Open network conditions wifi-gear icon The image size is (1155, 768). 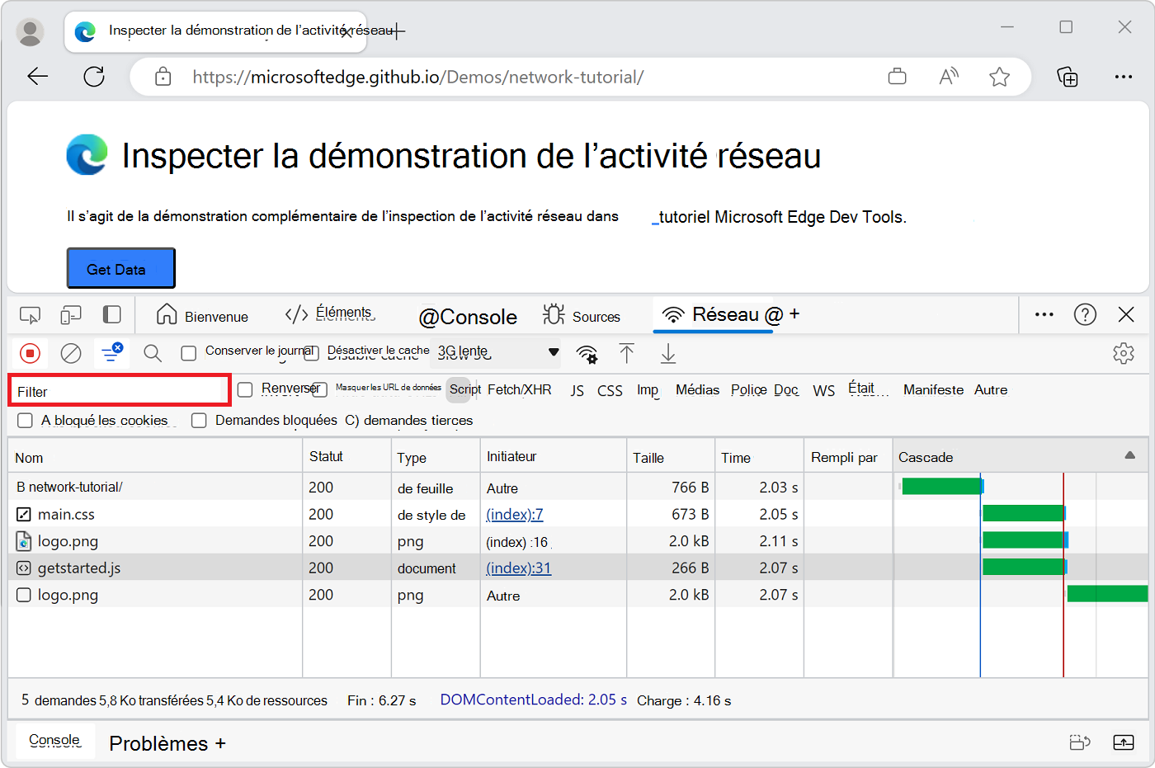point(587,354)
